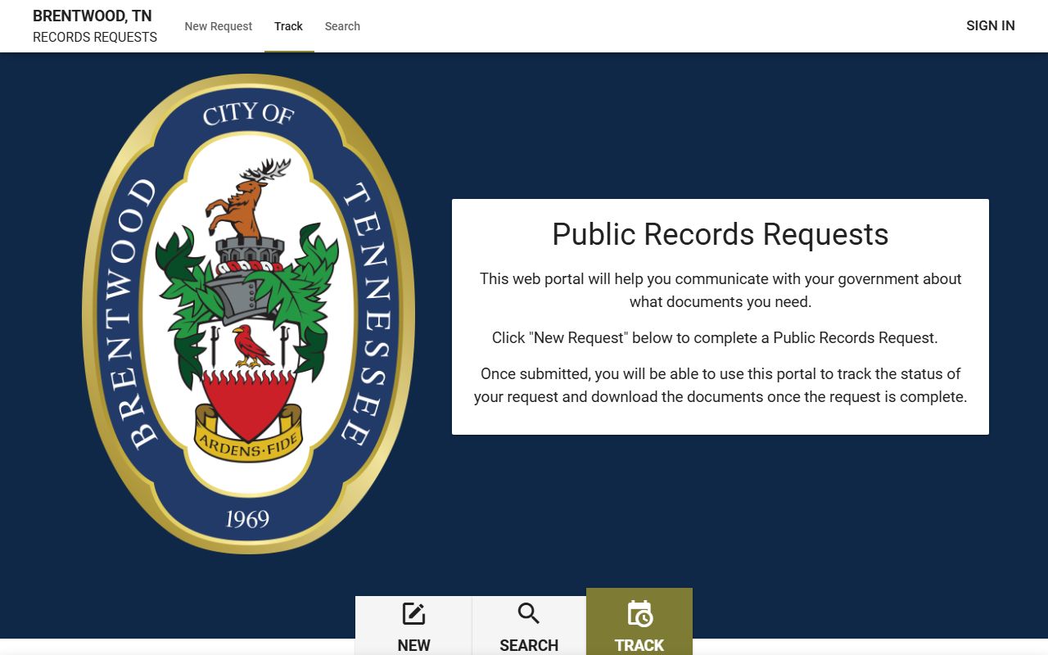Select the TRACK label at the bottom
This screenshot has height=655, width=1048.
click(639, 645)
